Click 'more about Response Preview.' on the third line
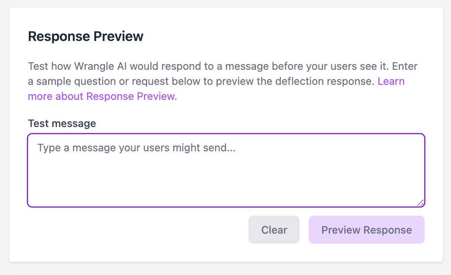 tap(102, 96)
